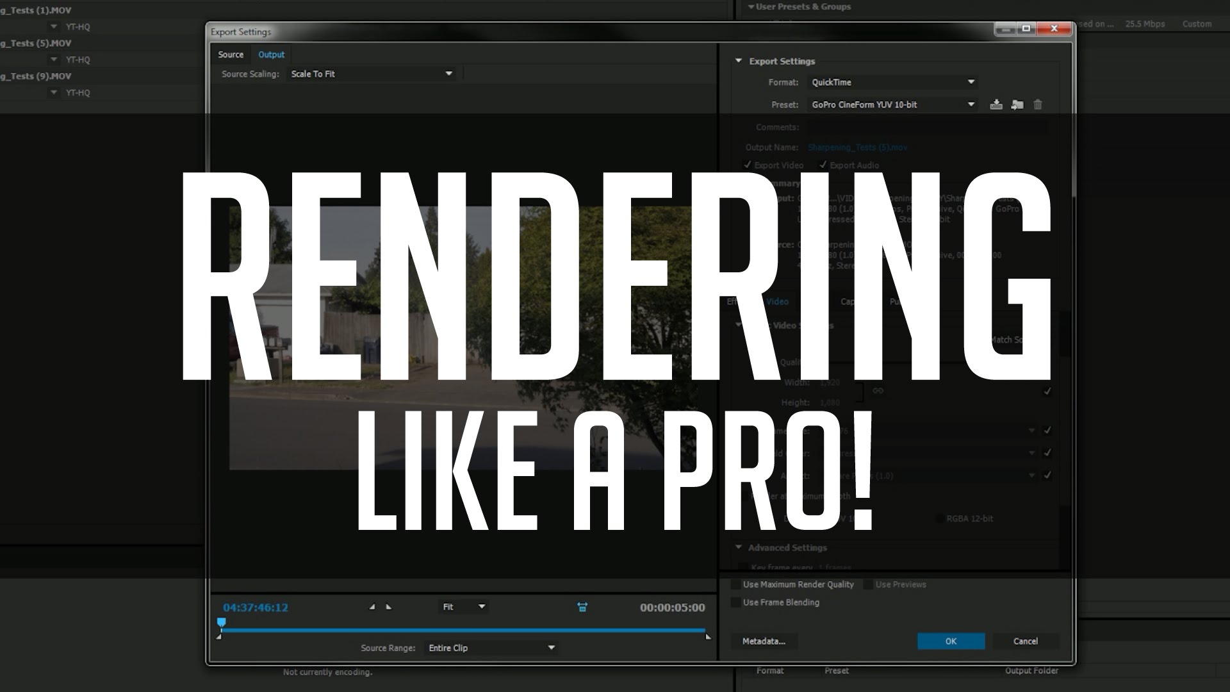1230x692 pixels.
Task: Open the Source Range Entire Clip dropdown
Action: [x=491, y=648]
